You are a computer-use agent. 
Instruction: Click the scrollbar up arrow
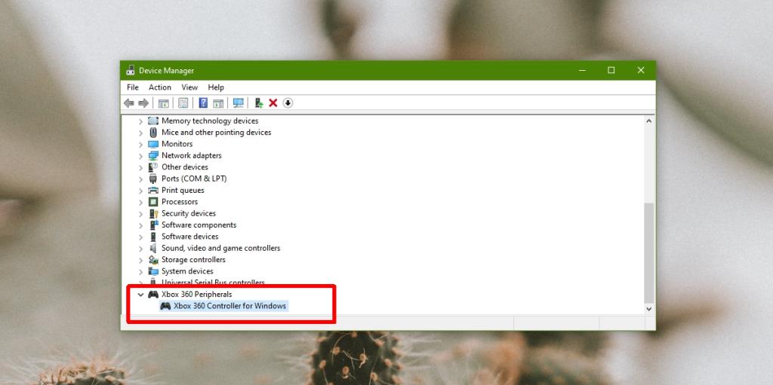[x=648, y=121]
